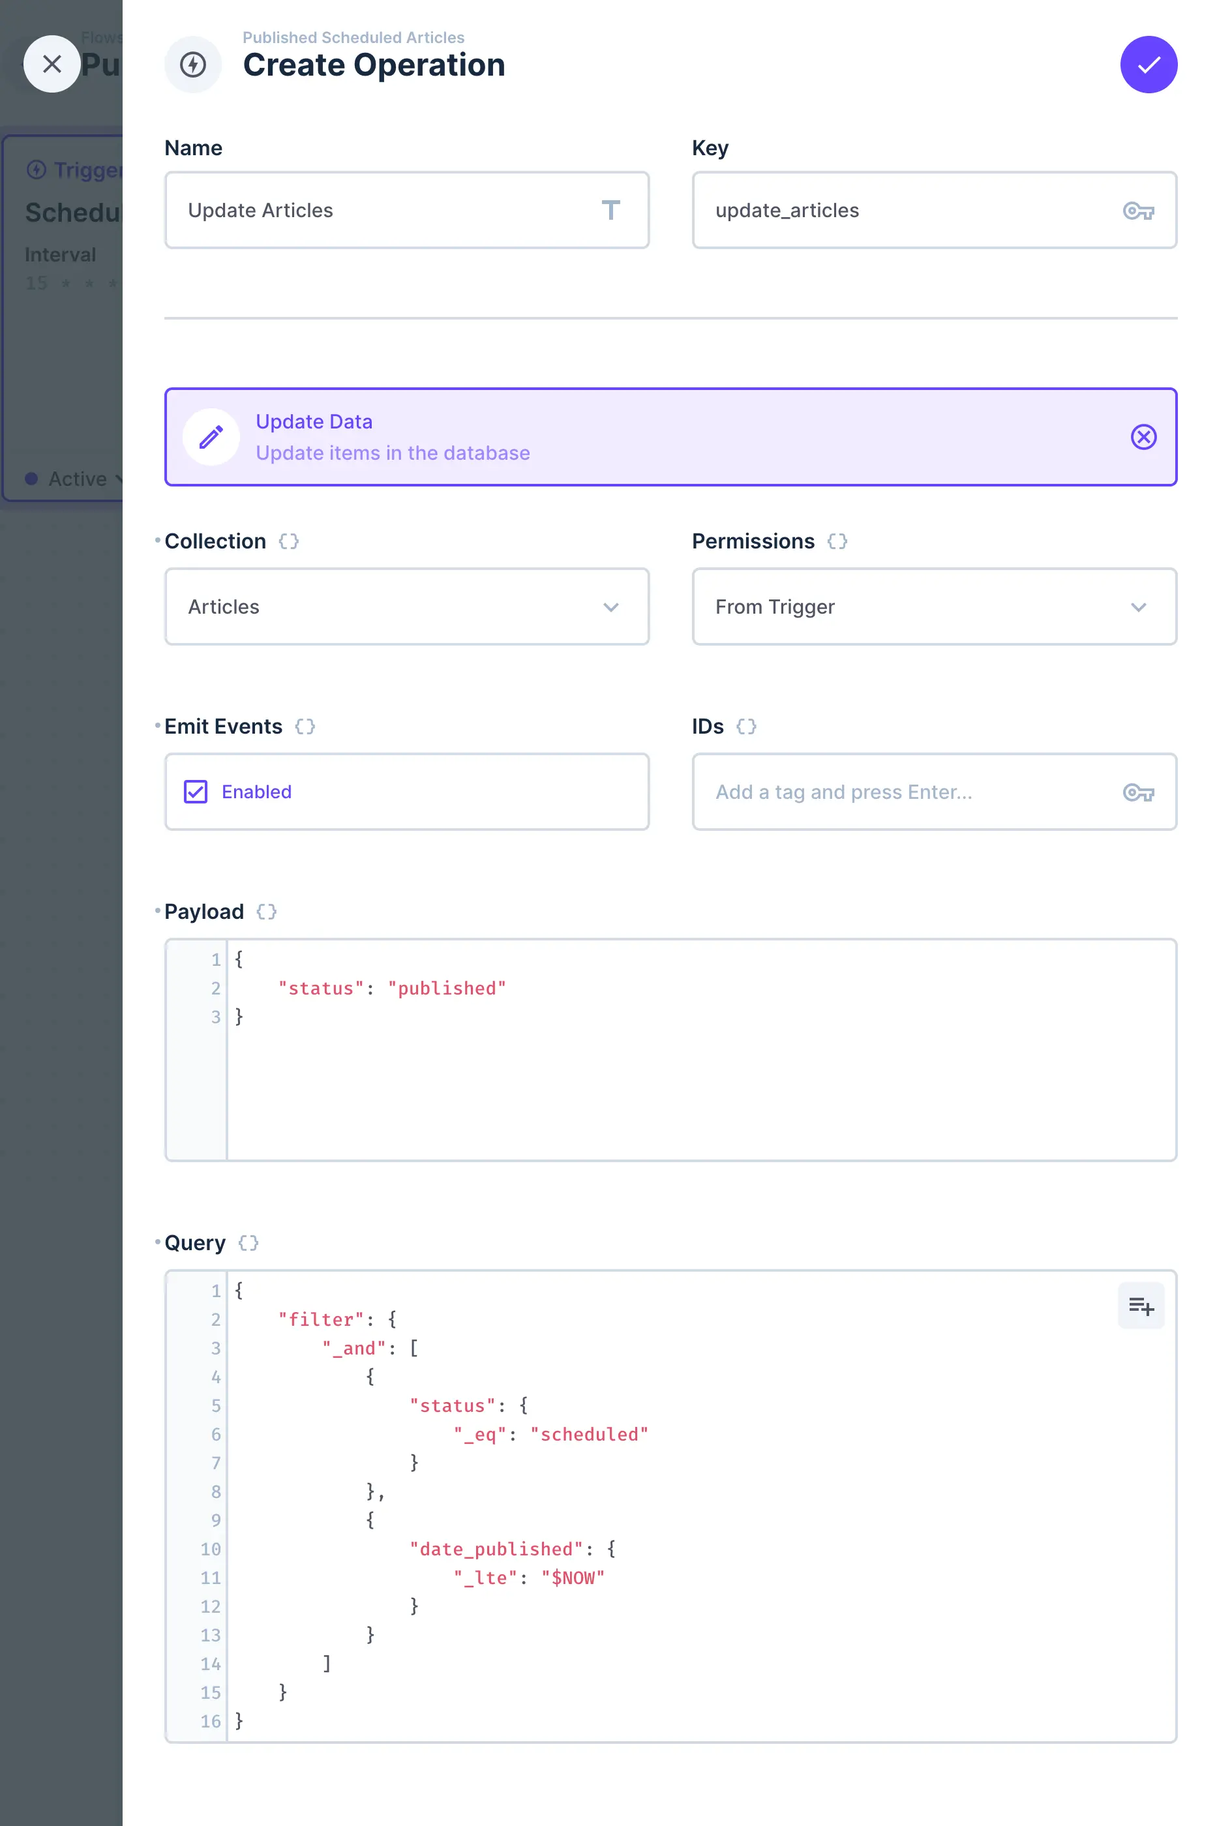This screenshot has width=1217, height=1826.
Task: Save the operation via the checkmark icon
Action: (1148, 65)
